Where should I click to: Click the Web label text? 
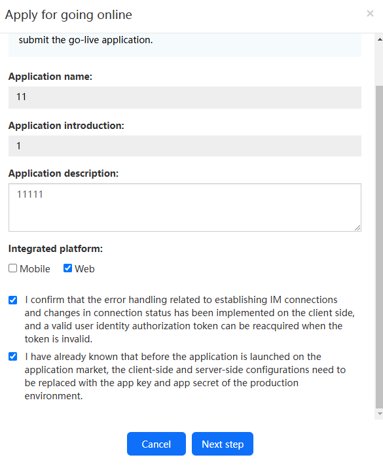(x=84, y=268)
